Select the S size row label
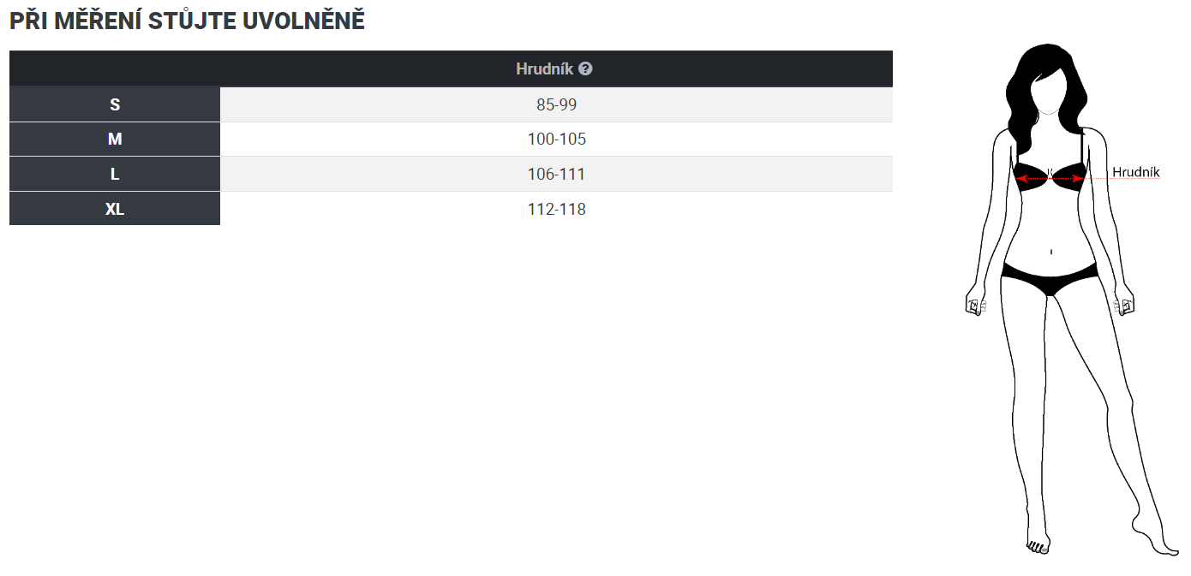Screen dimensions: 1191x576 click(115, 104)
